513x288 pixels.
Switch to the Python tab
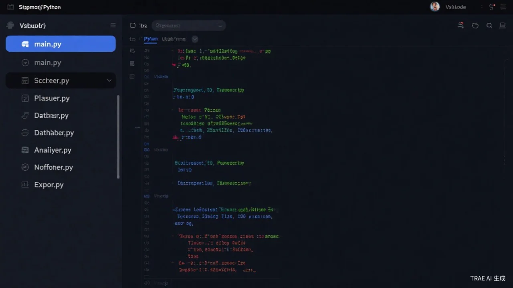tap(150, 39)
